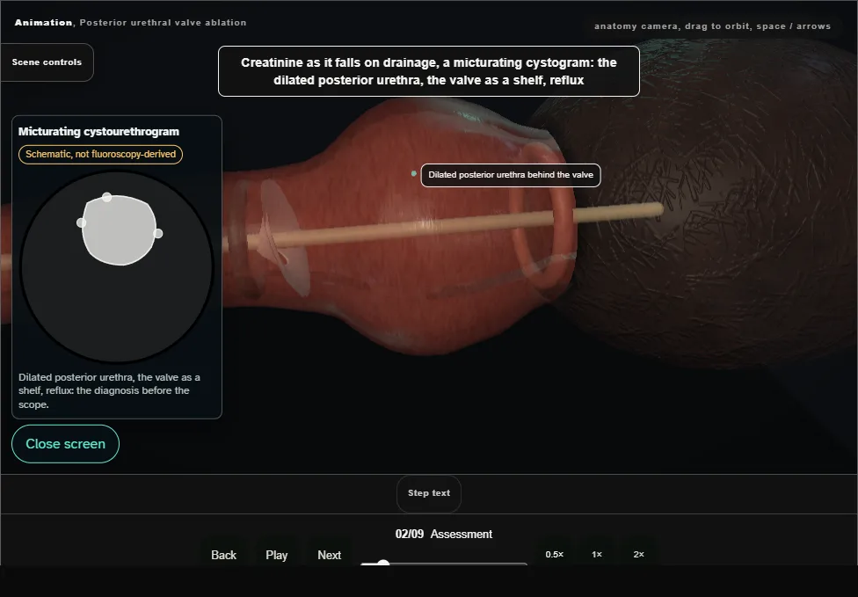Set playback speed to 2×
Viewport: 858px width, 597px height.
pyautogui.click(x=638, y=554)
